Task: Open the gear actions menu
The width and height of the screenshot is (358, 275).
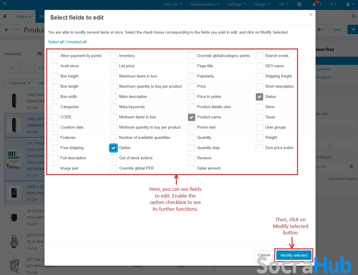Action: 321,30
